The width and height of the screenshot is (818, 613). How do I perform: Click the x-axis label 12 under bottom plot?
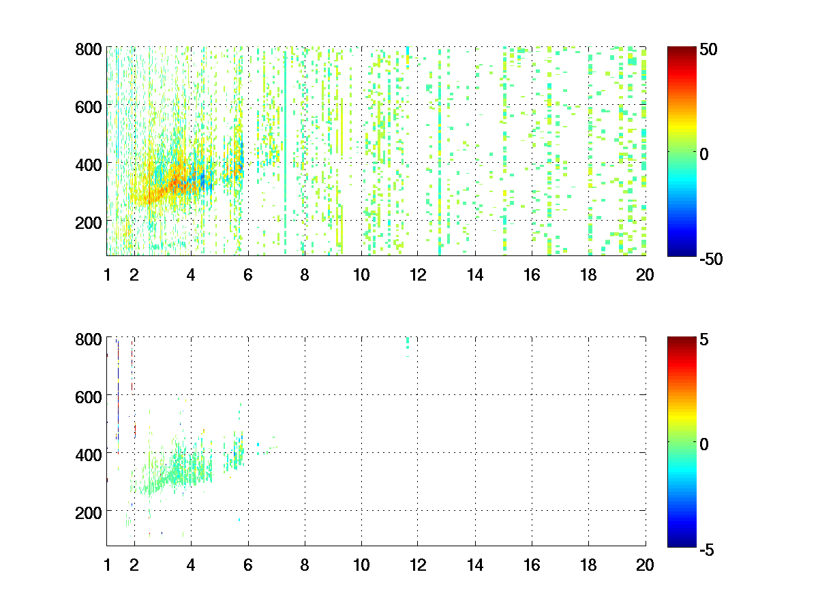(x=418, y=564)
